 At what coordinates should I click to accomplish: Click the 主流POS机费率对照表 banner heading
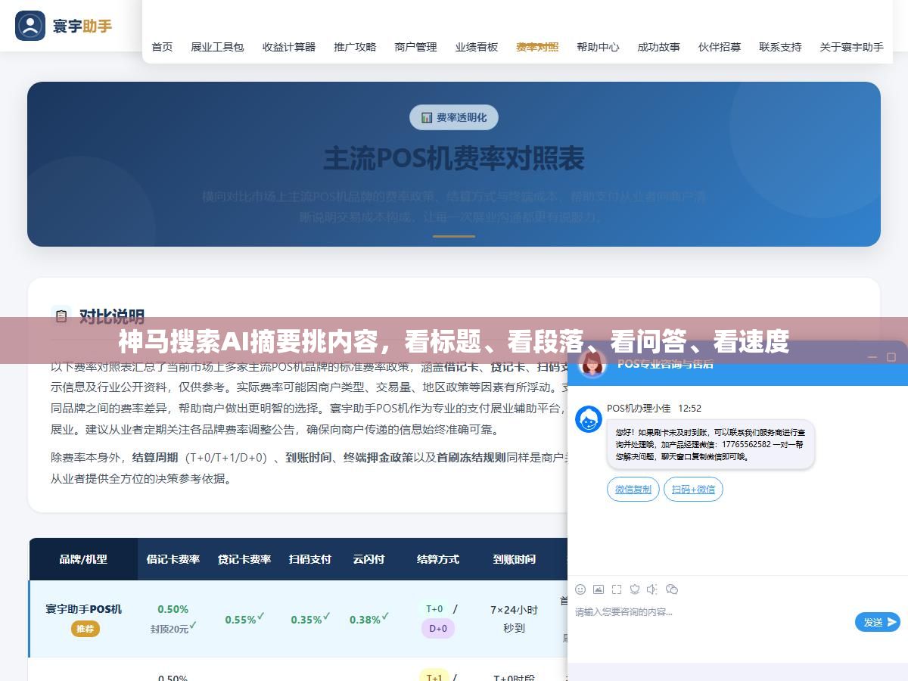click(x=454, y=159)
